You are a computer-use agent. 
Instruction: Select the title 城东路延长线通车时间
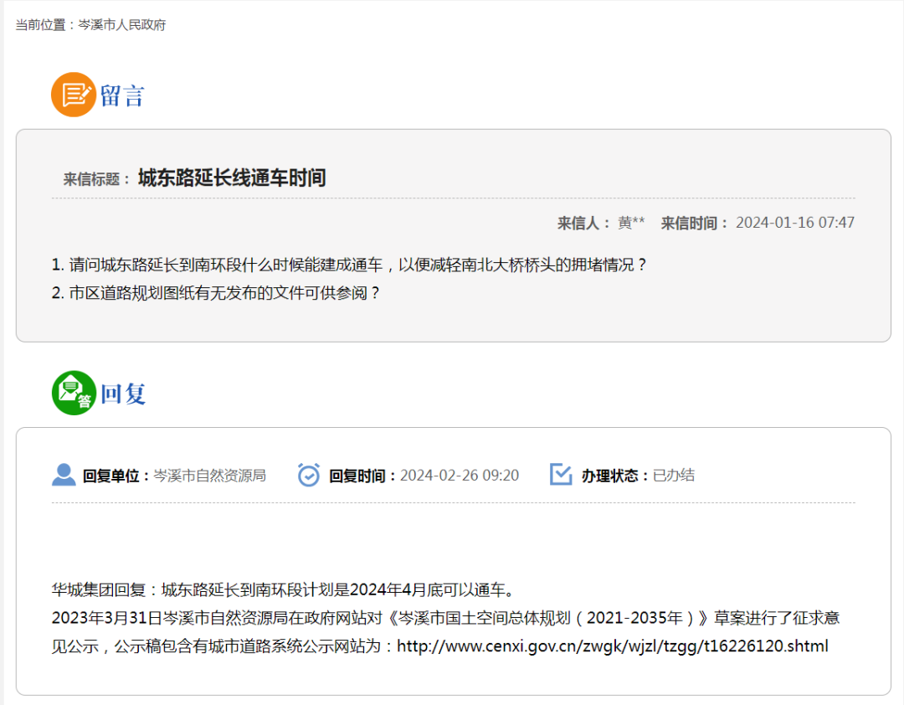[232, 178]
